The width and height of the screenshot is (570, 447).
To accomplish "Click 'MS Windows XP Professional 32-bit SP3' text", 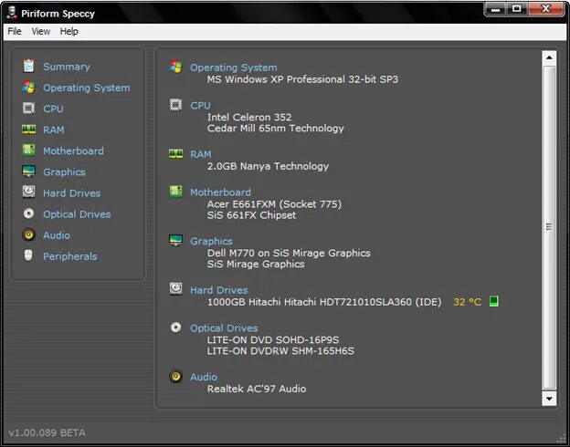I will pos(302,79).
